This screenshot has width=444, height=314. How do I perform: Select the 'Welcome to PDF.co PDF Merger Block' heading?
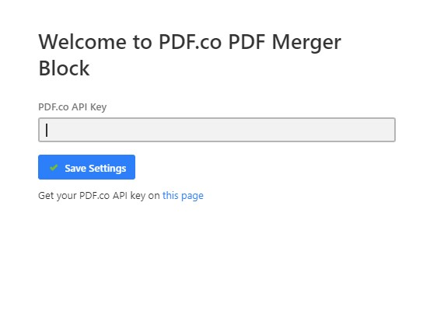click(190, 55)
